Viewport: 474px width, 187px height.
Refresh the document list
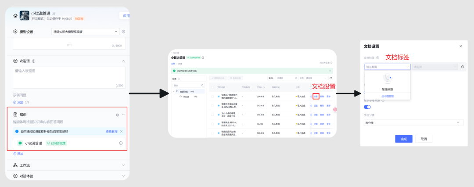point(331,78)
